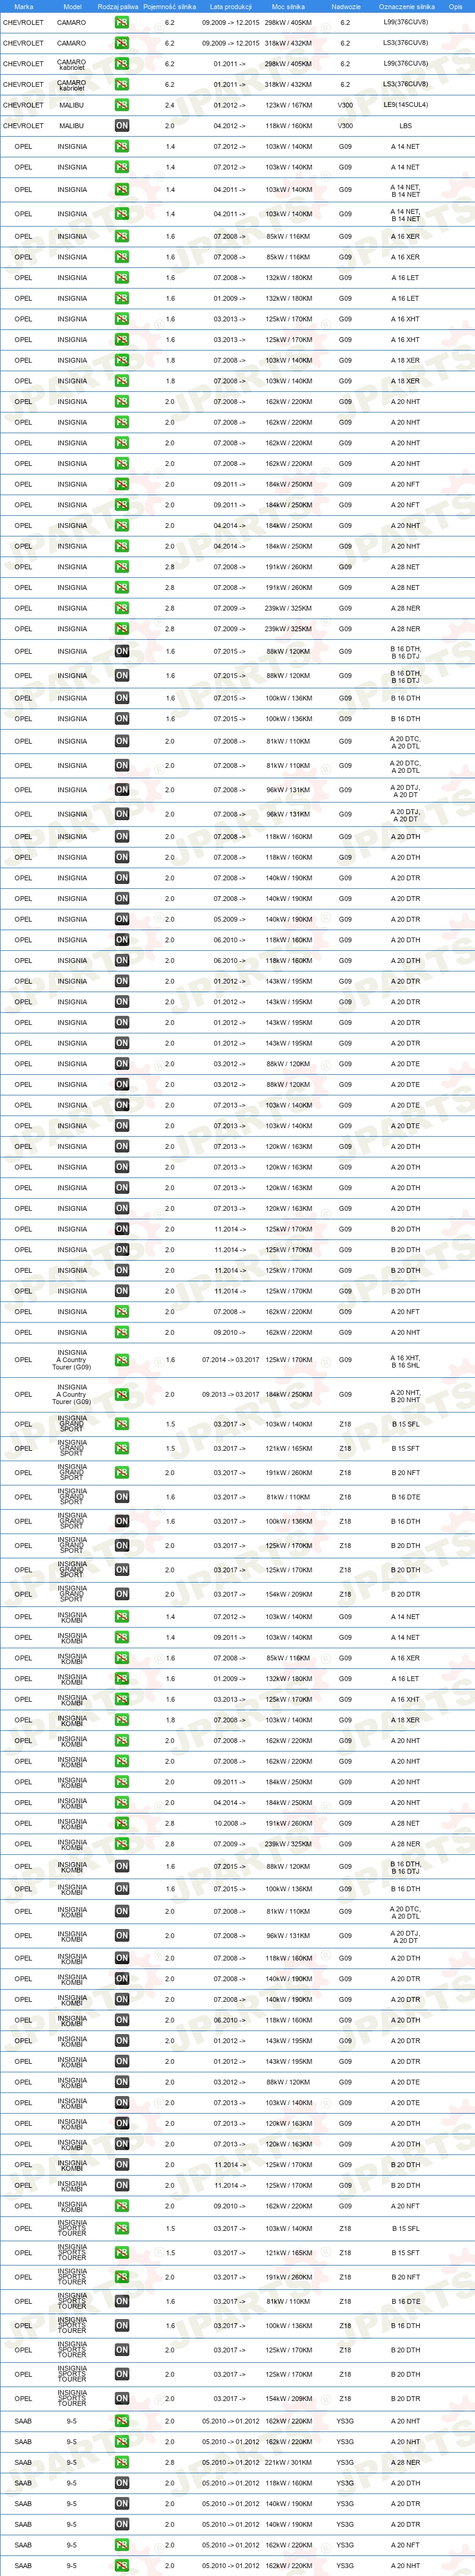Click PB icon in Saab 9-5 A 20 NFT row
The width and height of the screenshot is (475, 2576).
[121, 2545]
